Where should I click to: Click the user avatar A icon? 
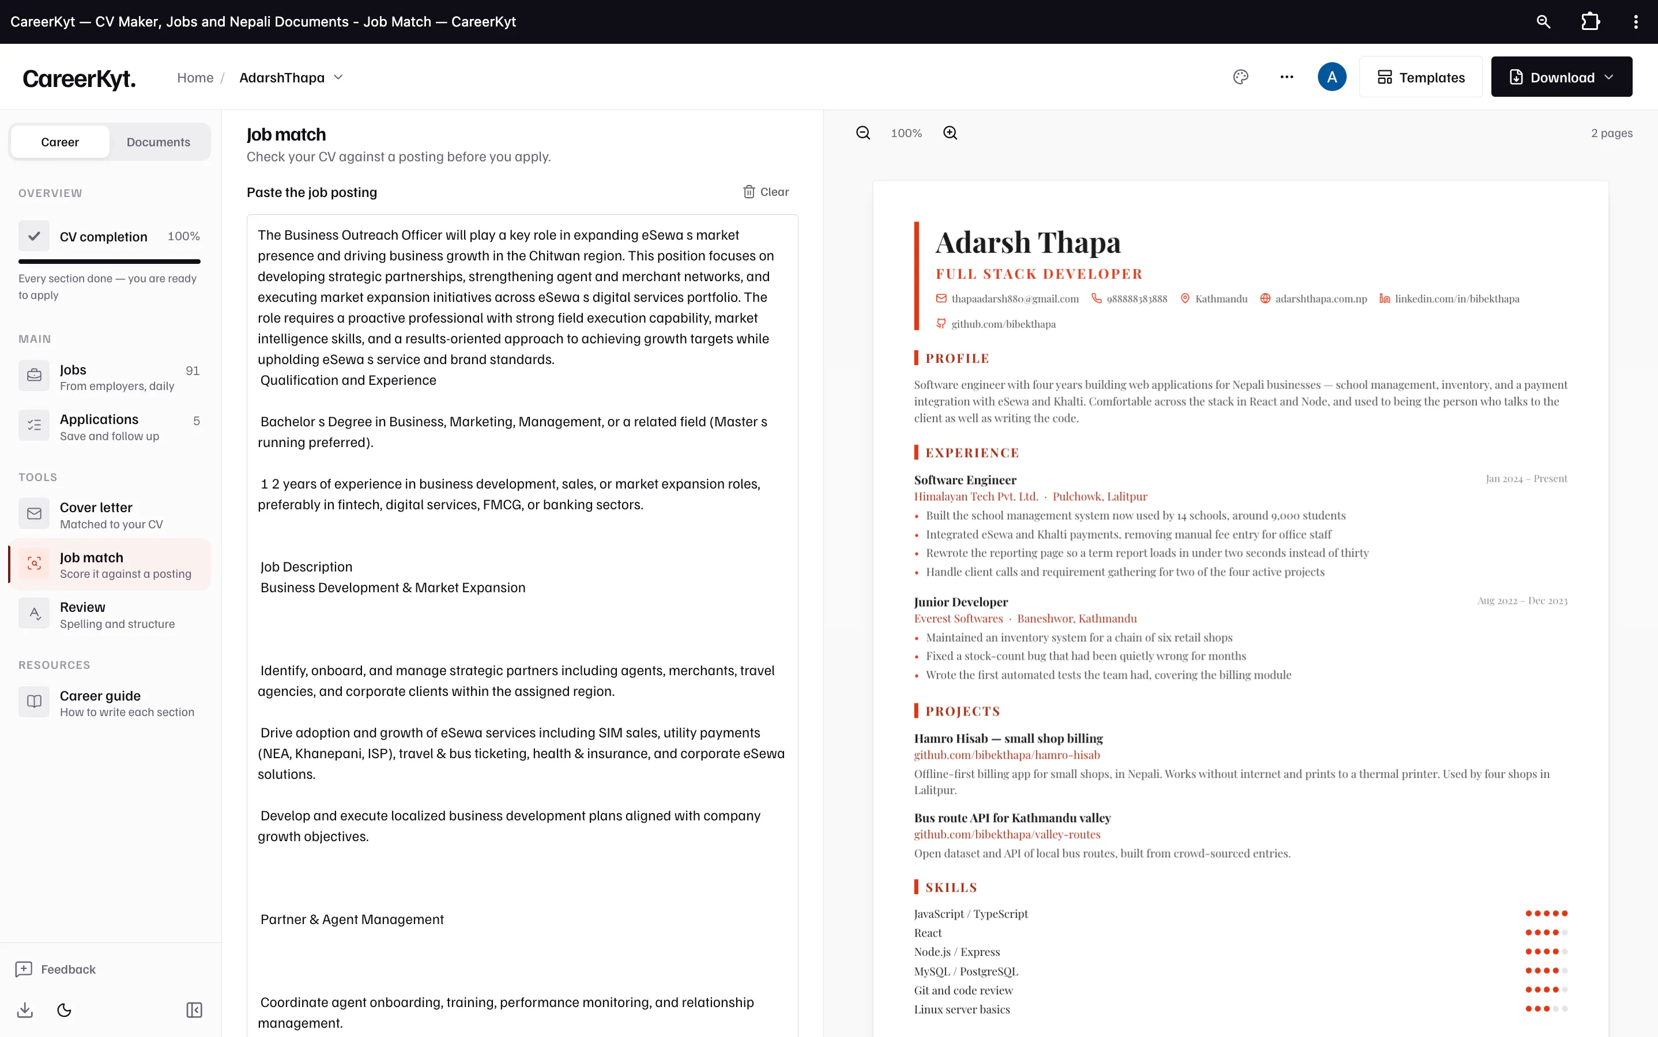1332,77
